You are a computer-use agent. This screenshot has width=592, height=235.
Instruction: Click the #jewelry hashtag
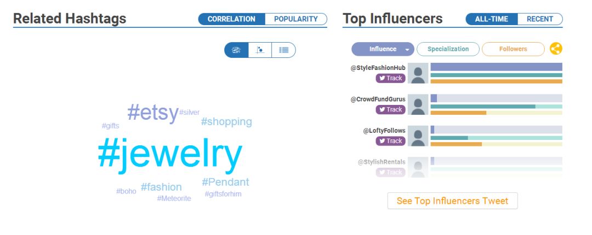[x=169, y=155]
